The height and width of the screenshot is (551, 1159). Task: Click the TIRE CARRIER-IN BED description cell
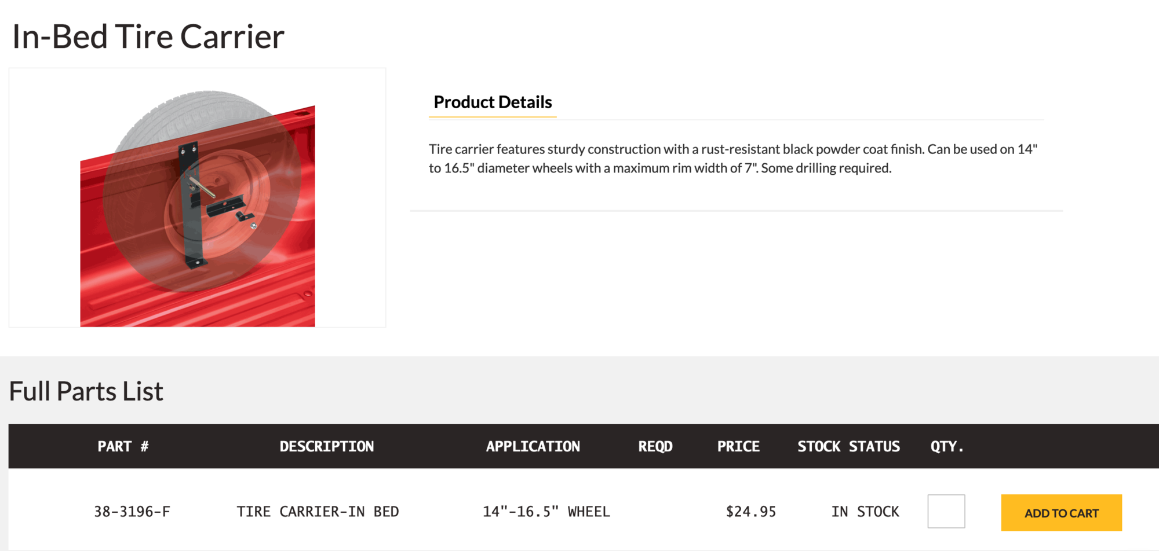[x=318, y=512]
